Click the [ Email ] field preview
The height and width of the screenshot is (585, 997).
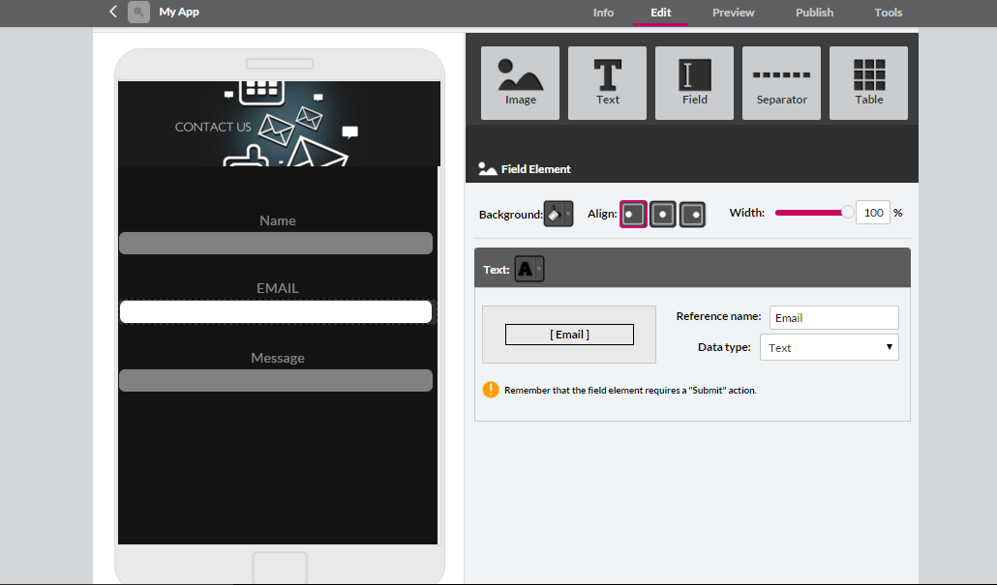pyautogui.click(x=569, y=335)
